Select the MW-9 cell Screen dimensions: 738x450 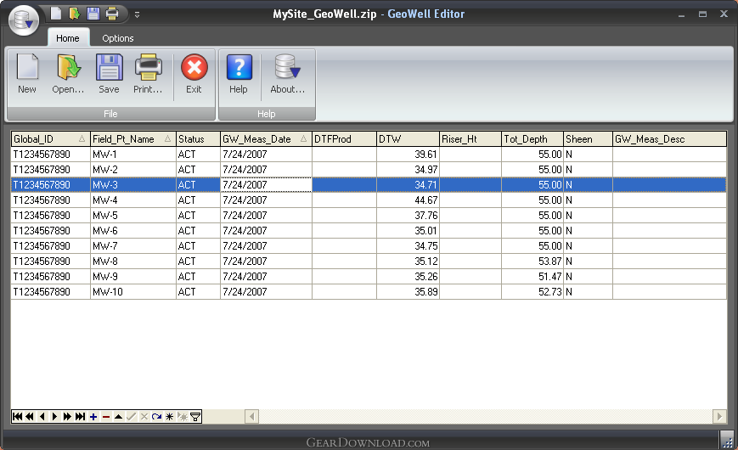click(x=132, y=276)
